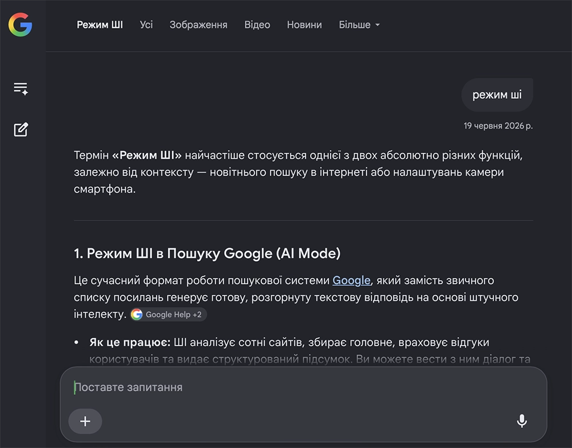The height and width of the screenshot is (448, 572).
Task: Click the режим ші query bubble
Action: coord(497,95)
